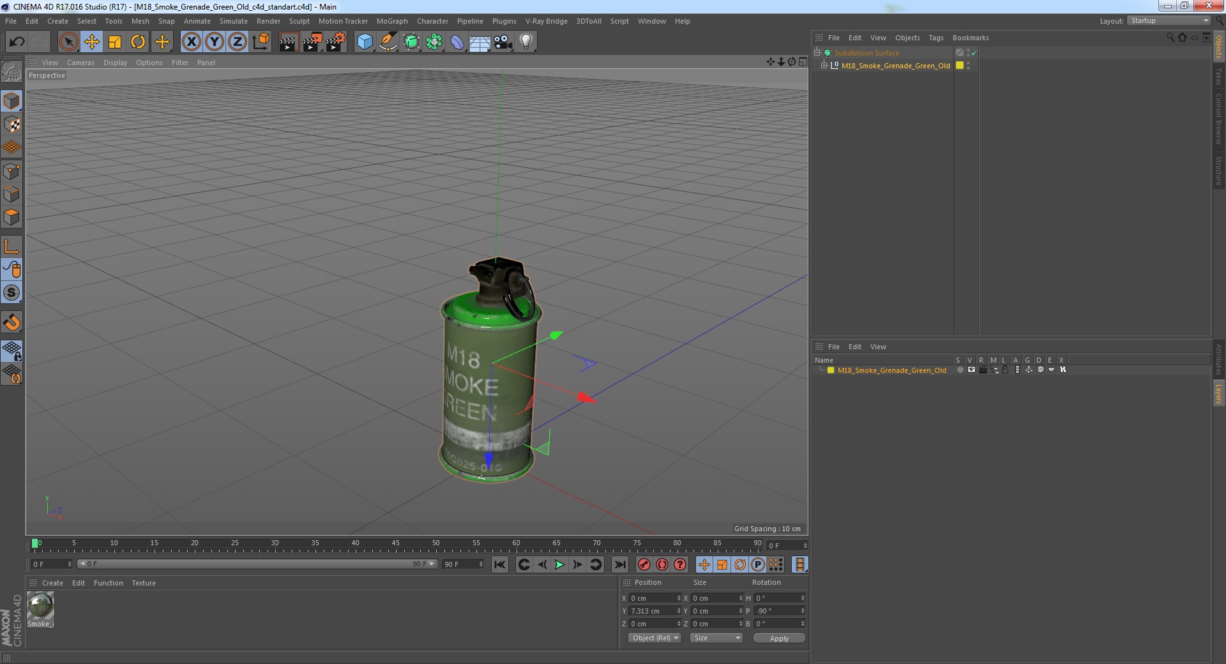Step up Position X value
Viewport: 1226px width, 664px height.
(x=679, y=596)
